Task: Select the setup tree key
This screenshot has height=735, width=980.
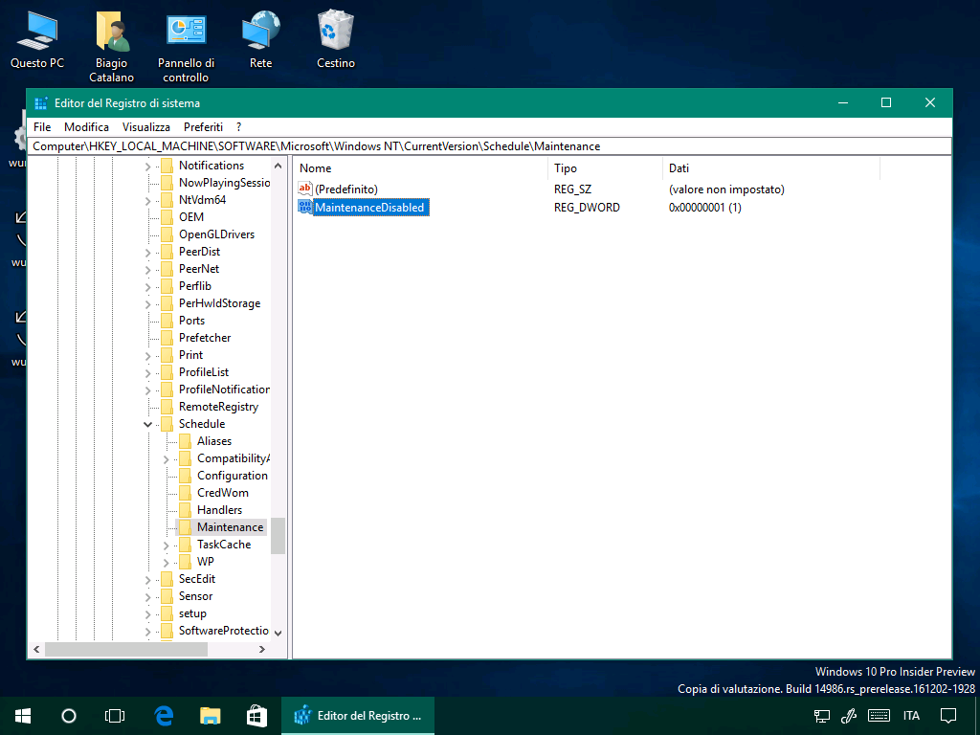Action: (191, 613)
